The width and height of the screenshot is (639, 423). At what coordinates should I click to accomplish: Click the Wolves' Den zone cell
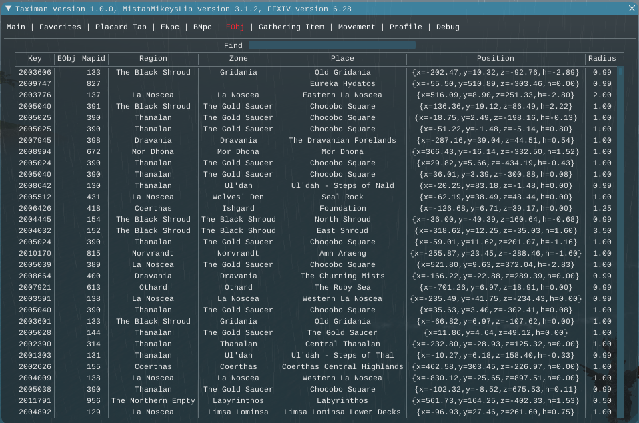coord(238,197)
